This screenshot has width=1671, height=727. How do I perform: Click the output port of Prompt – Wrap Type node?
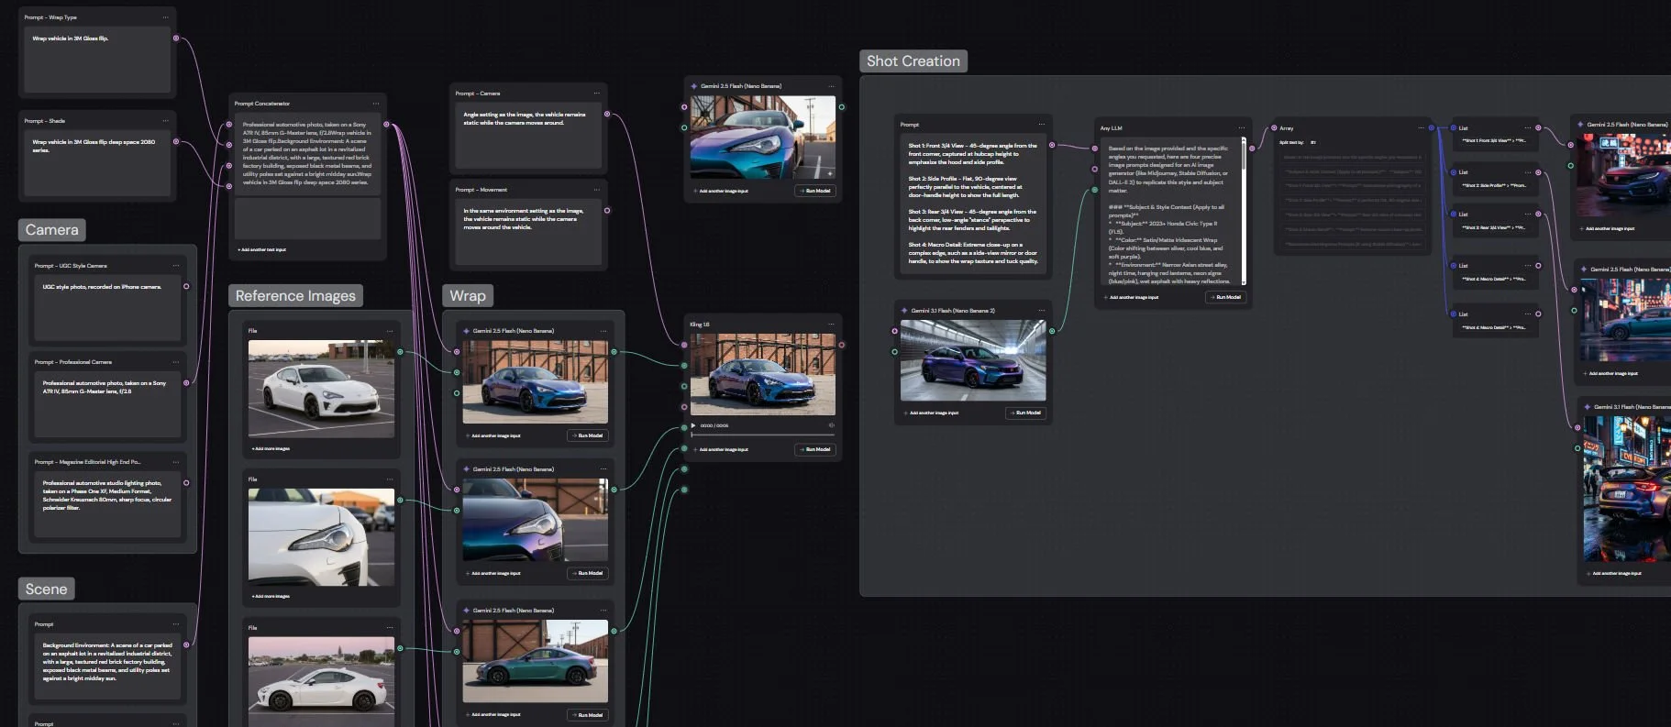point(176,39)
